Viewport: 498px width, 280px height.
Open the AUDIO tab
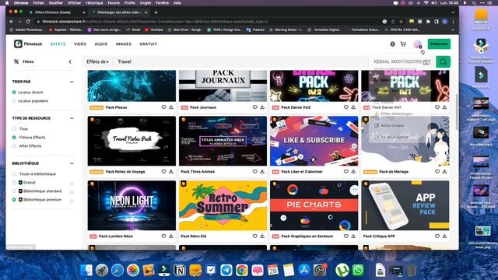point(101,44)
